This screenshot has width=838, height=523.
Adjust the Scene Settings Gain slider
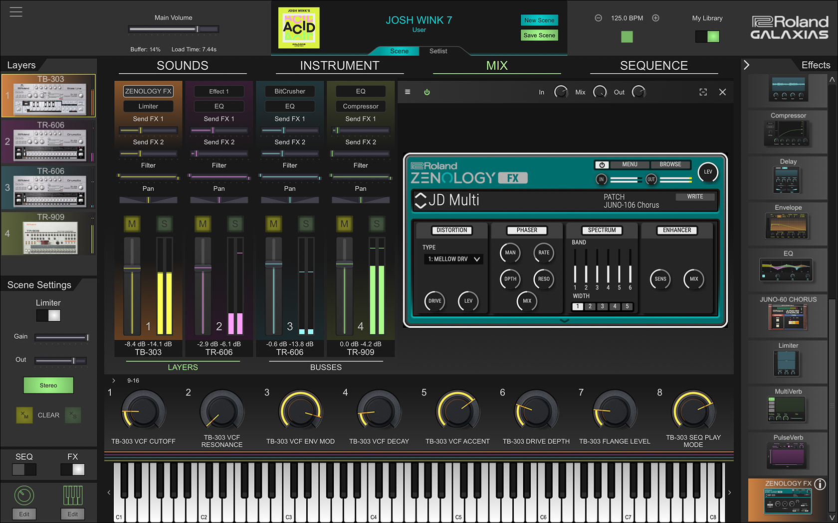(x=61, y=337)
